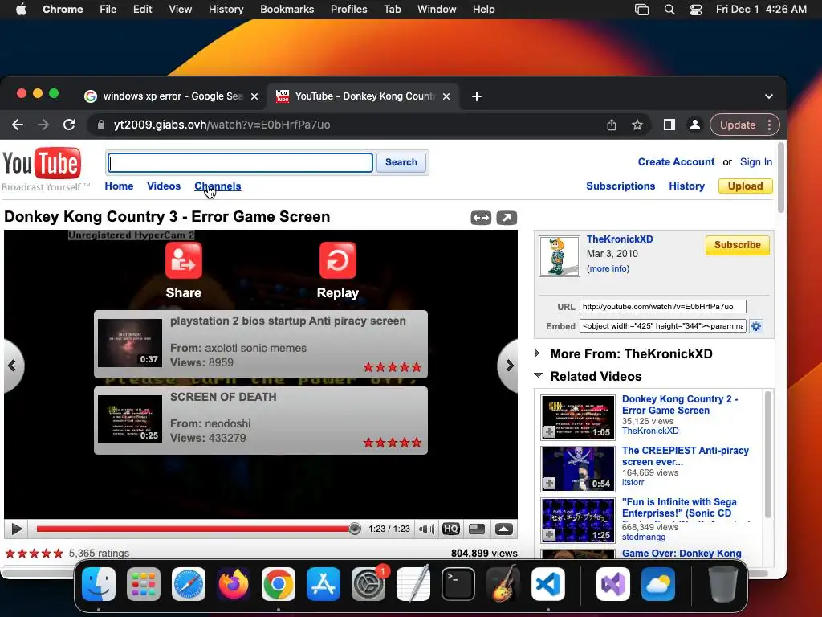Click the Update button in Chrome
The height and width of the screenshot is (617, 822).
pyautogui.click(x=738, y=125)
